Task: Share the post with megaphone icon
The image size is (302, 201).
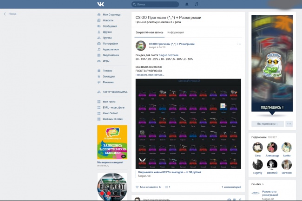Action: coord(166,187)
